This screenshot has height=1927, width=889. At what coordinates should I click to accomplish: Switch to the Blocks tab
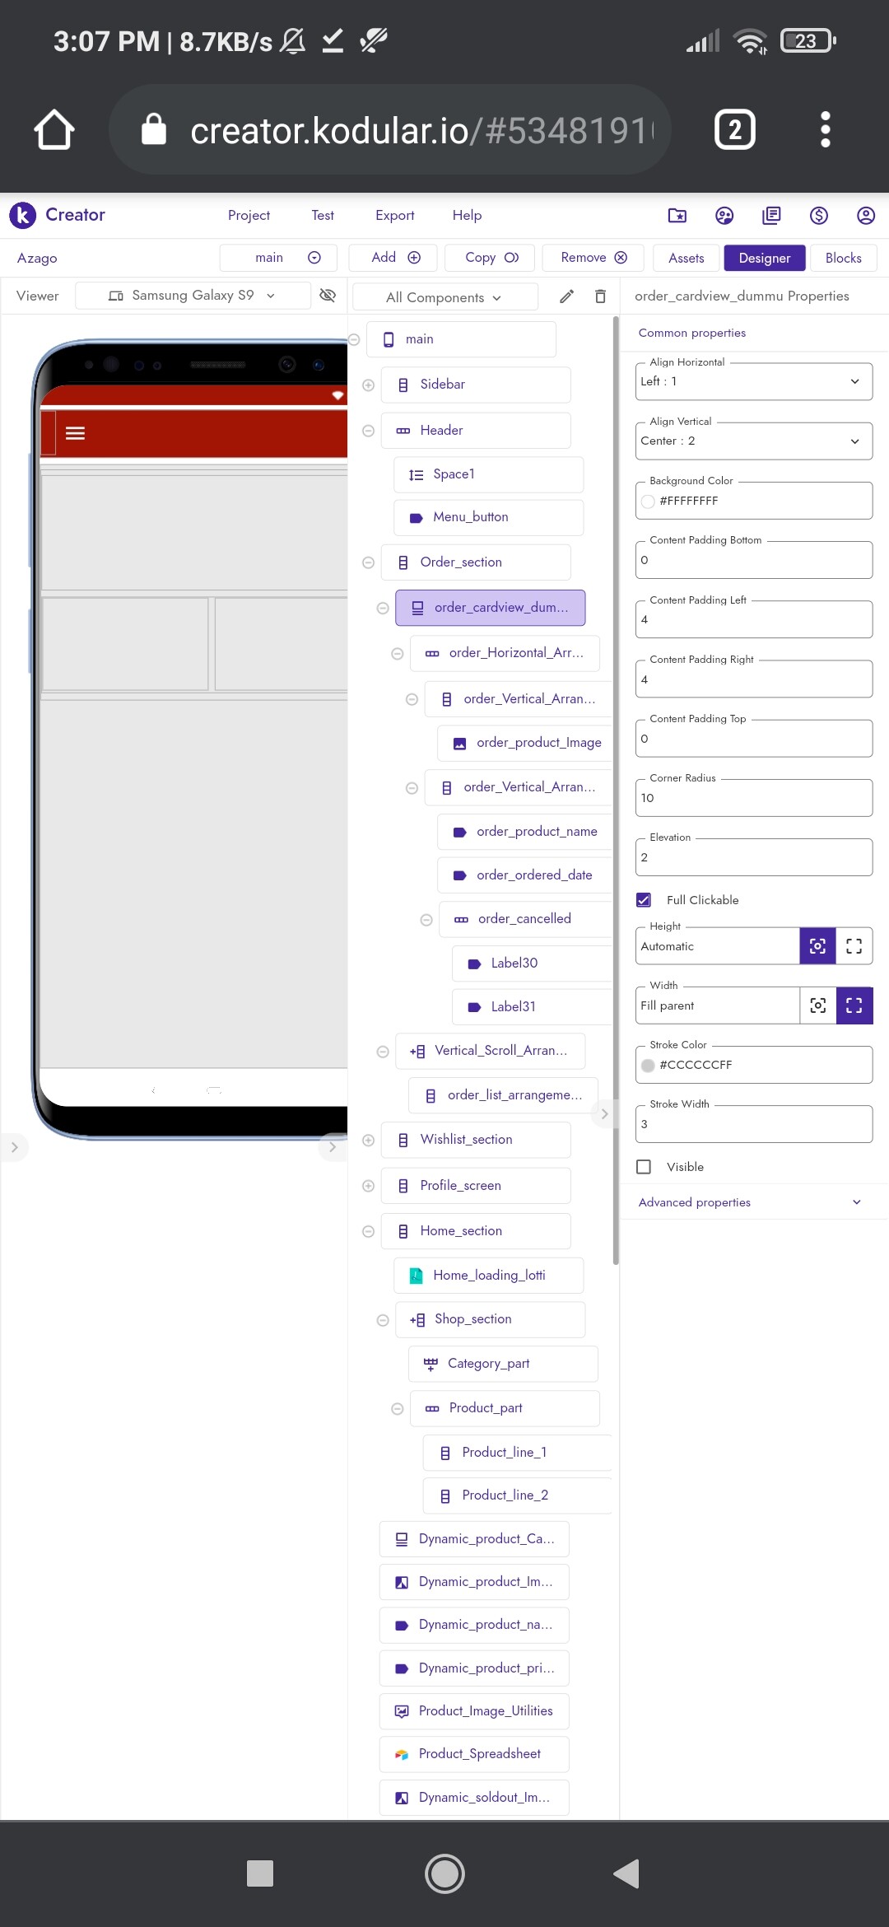pyautogui.click(x=843, y=258)
